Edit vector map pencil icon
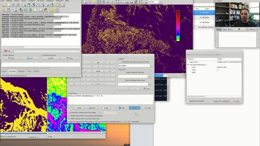 (4, 10)
